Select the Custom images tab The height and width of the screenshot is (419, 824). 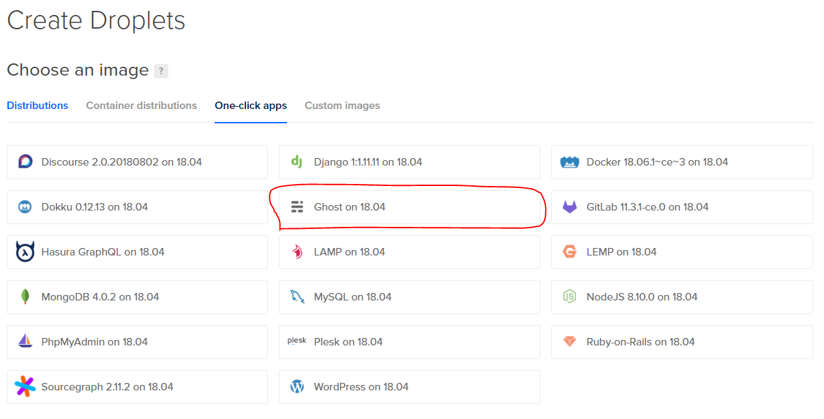(342, 106)
